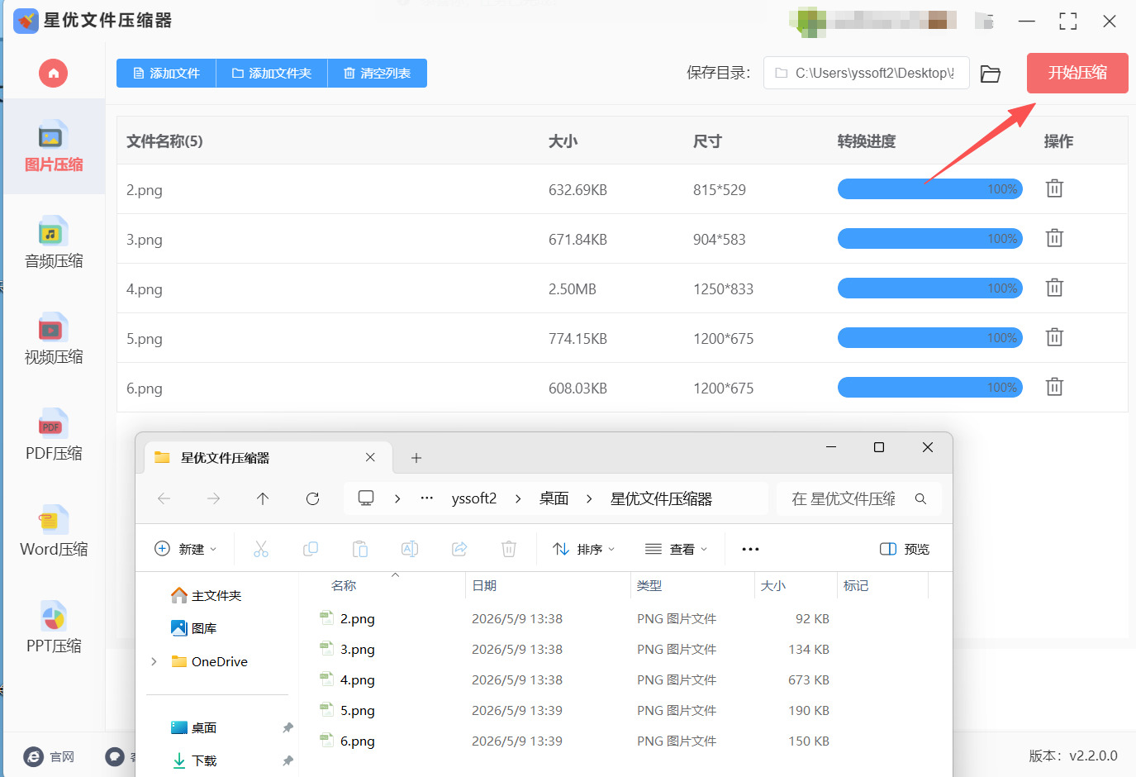The width and height of the screenshot is (1136, 777).
Task: Open more options ellipsis in Explorer toolbar
Action: (x=750, y=549)
